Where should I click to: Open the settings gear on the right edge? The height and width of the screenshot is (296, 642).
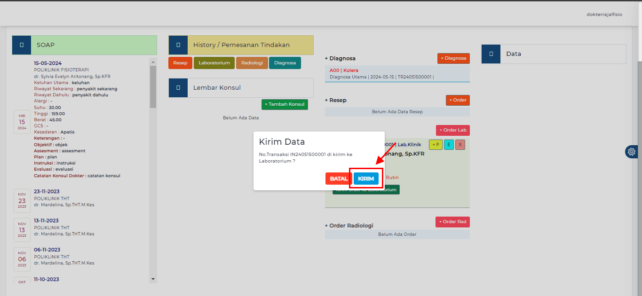(x=631, y=151)
